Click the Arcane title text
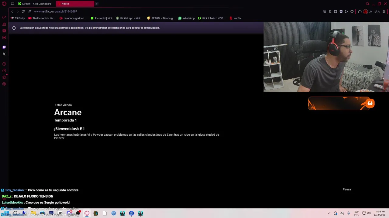Viewport: 389px width, 218px height. pos(68,112)
